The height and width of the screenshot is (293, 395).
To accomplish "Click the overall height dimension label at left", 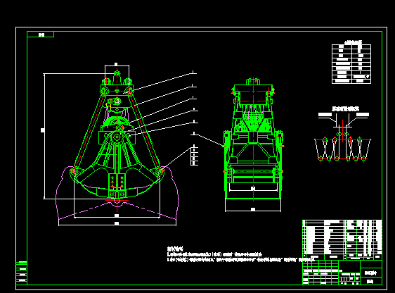I will click(x=43, y=130).
